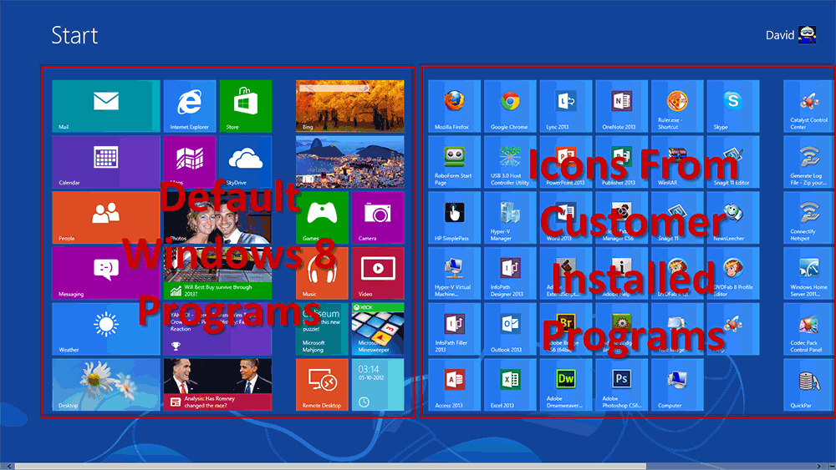Open DVDFab 8 Profile Editor tile
The height and width of the screenshot is (470, 836).
click(x=733, y=272)
